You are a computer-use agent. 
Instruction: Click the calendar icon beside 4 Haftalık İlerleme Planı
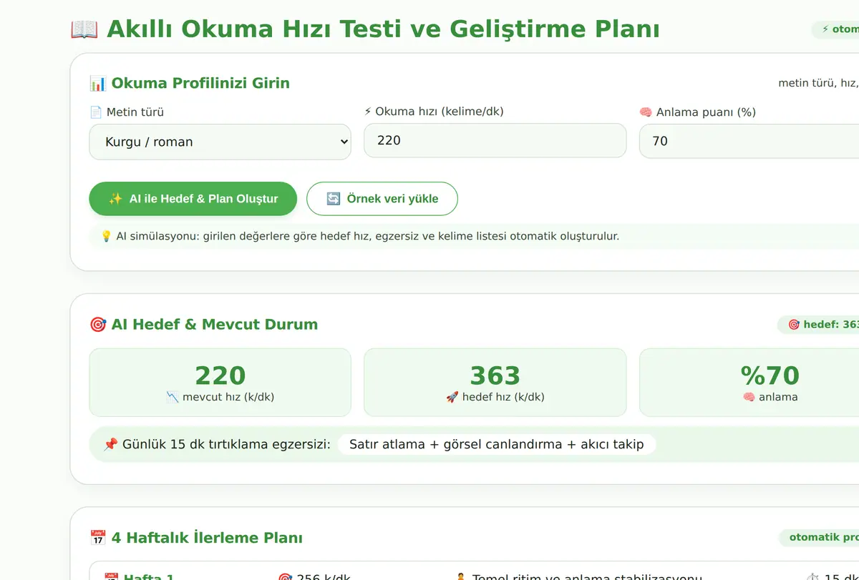pos(97,538)
